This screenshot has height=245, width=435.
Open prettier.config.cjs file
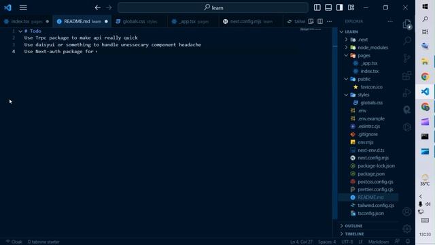pos(375,190)
